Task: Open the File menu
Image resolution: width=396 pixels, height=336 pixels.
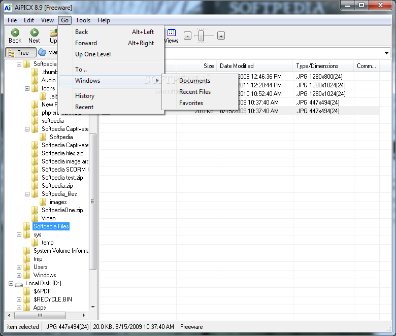Action: click(x=12, y=20)
